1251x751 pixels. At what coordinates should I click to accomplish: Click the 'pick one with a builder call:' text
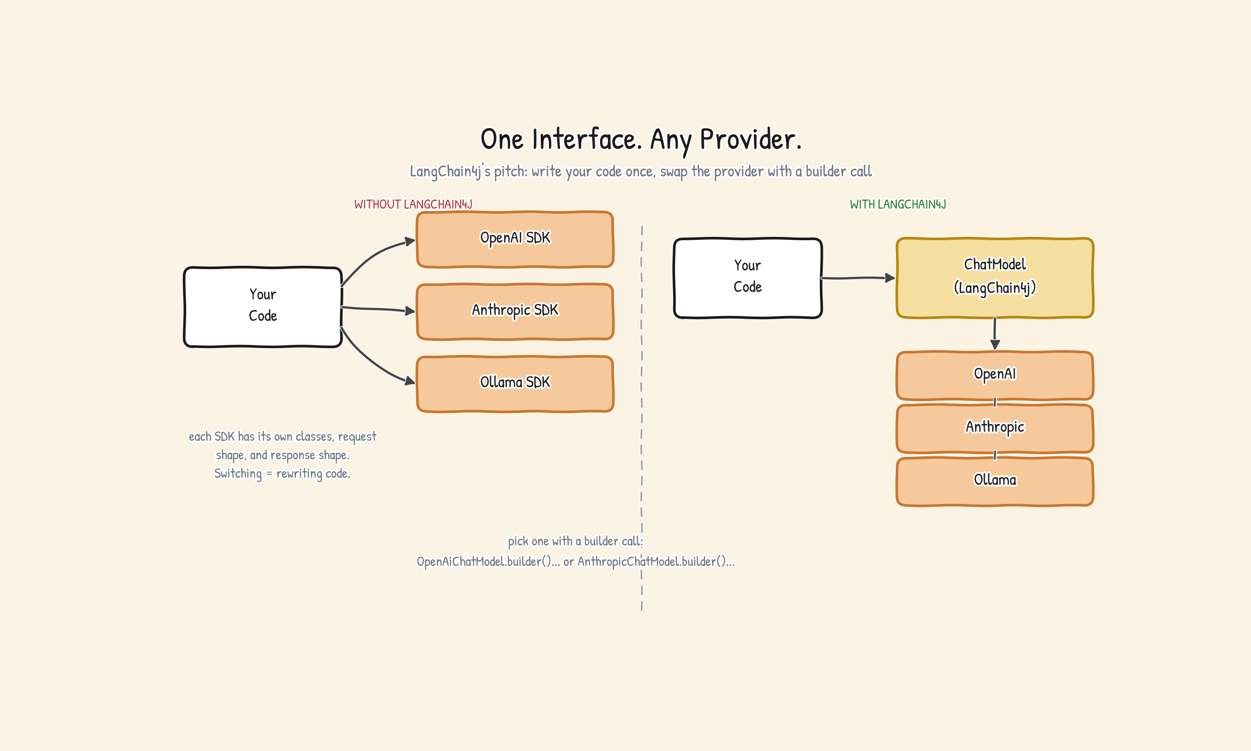pos(575,542)
